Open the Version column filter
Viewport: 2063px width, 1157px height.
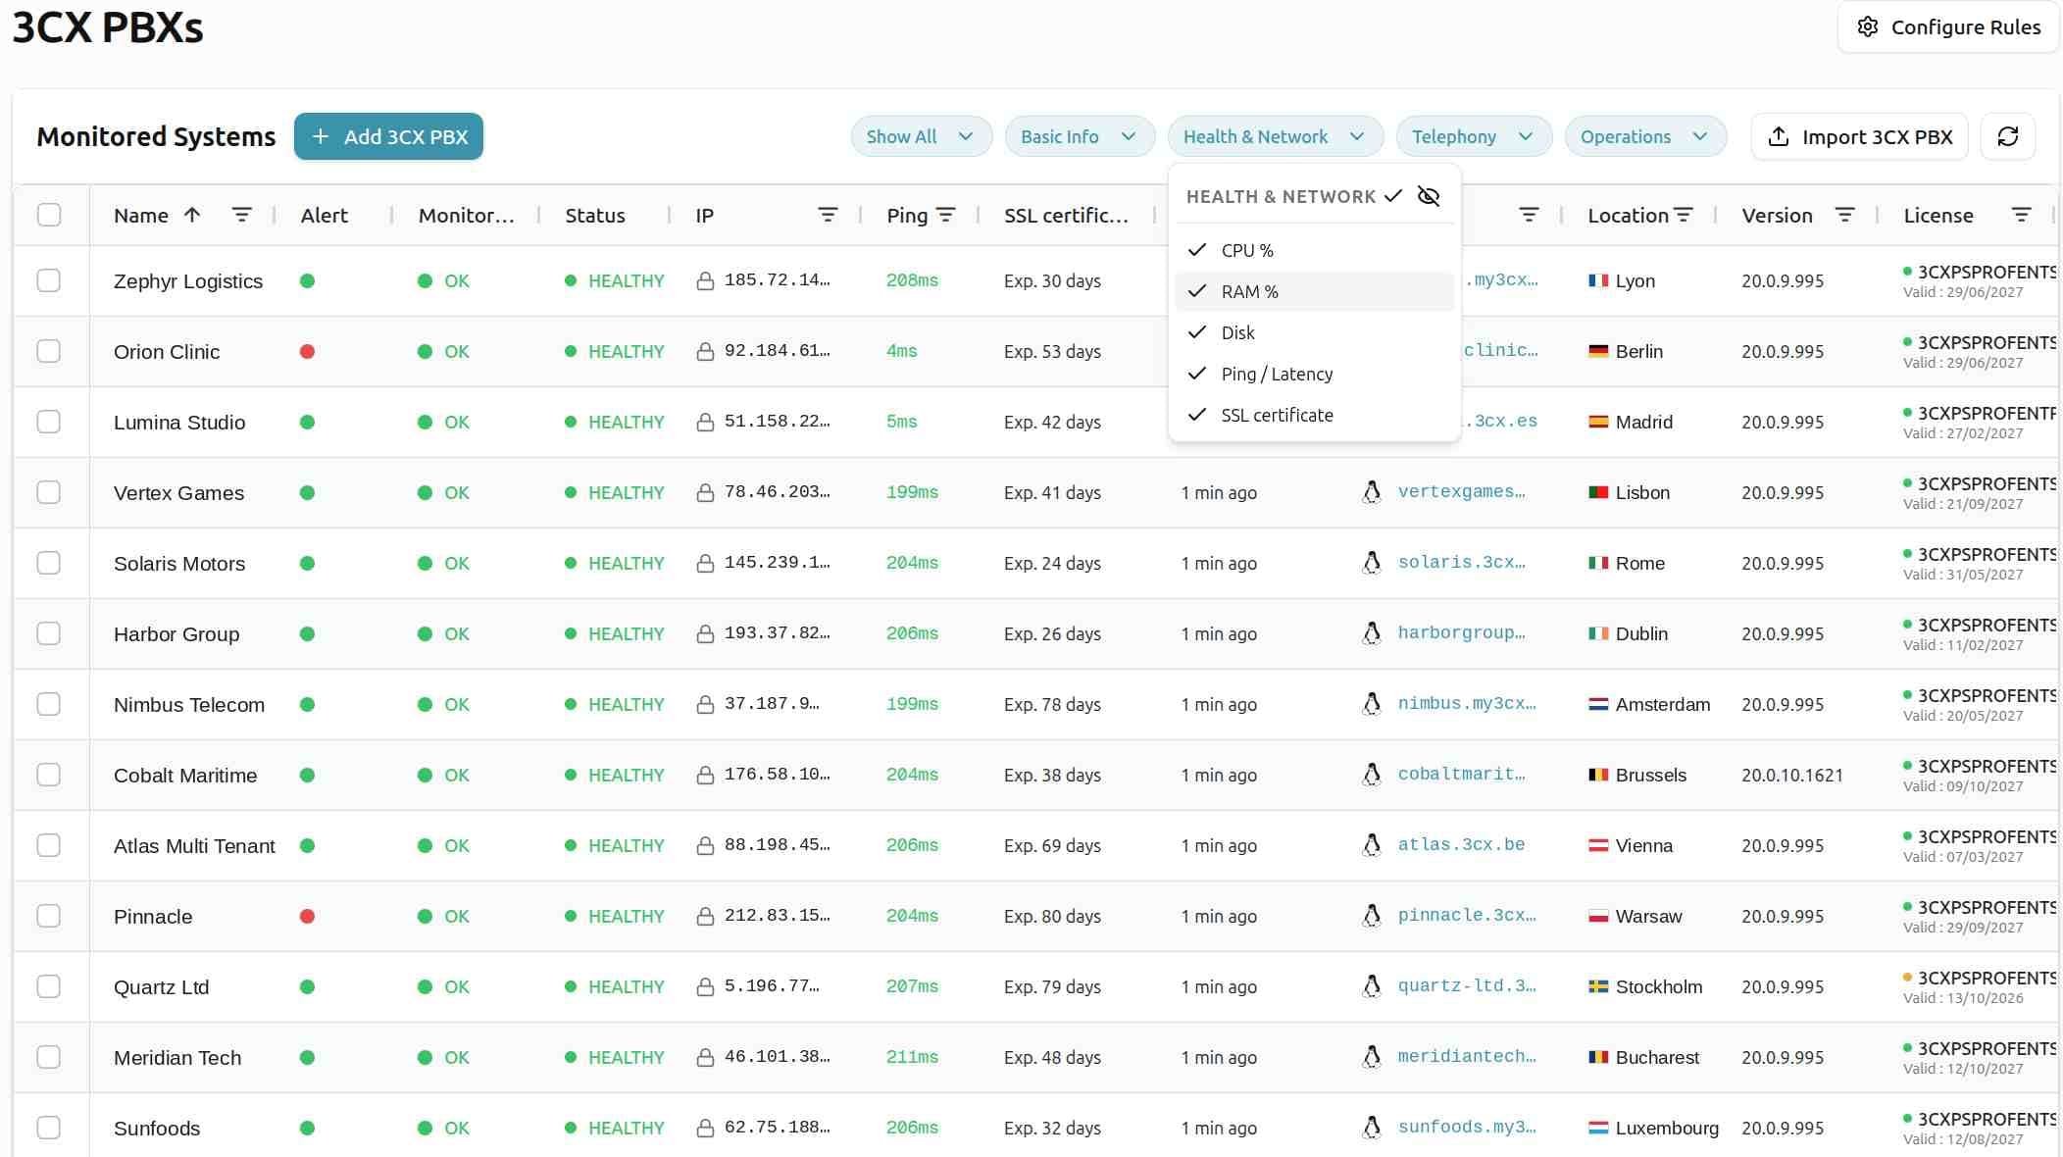point(1844,215)
